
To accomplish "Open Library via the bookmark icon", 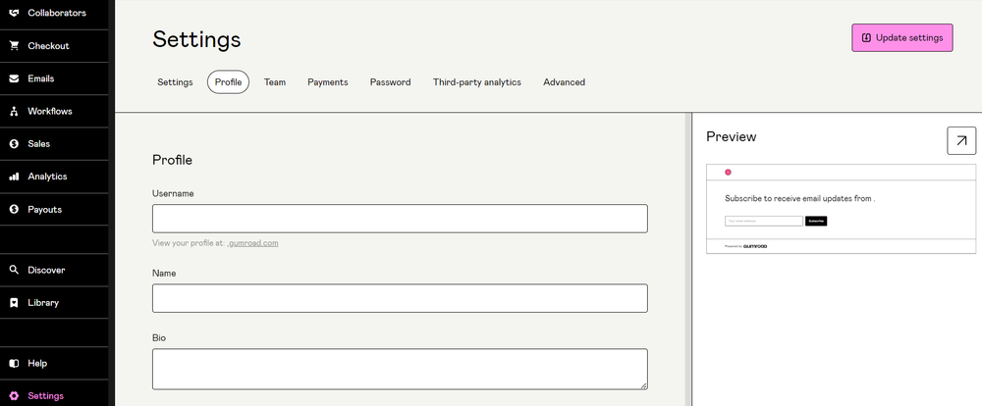I will coord(14,303).
